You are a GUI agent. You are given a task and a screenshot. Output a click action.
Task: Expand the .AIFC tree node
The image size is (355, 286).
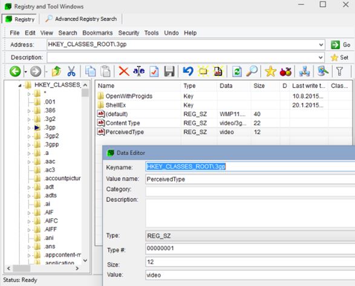tap(29, 221)
